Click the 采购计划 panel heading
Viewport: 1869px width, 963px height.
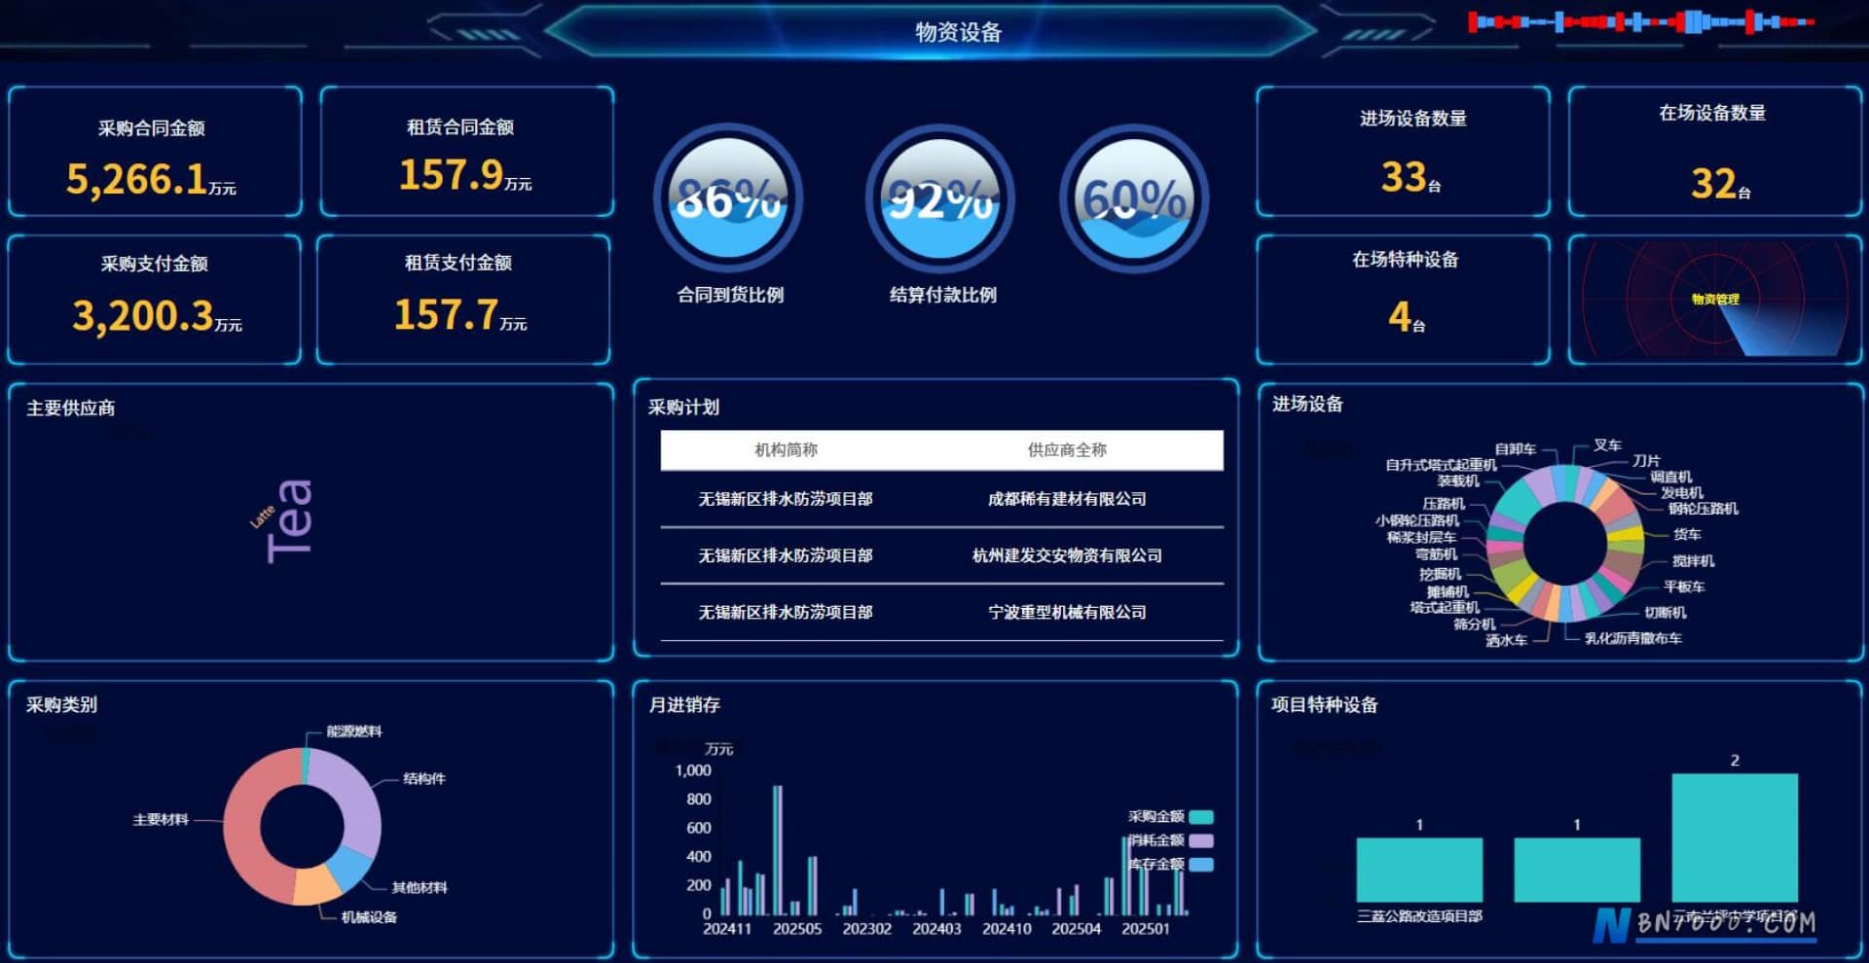pyautogui.click(x=683, y=408)
